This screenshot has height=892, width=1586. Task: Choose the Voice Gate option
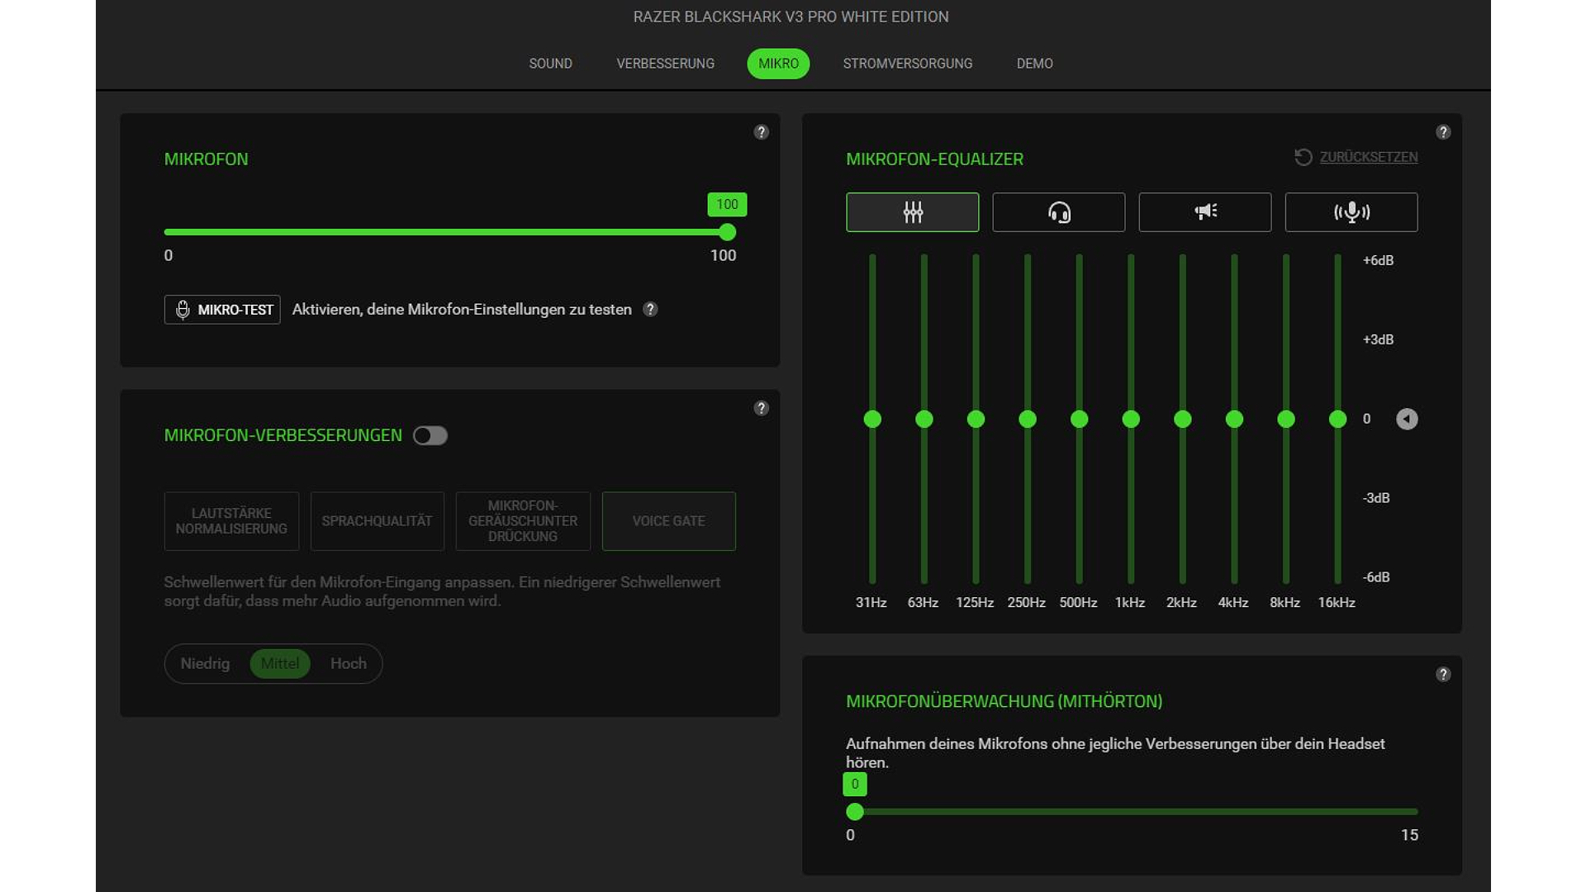click(x=668, y=521)
